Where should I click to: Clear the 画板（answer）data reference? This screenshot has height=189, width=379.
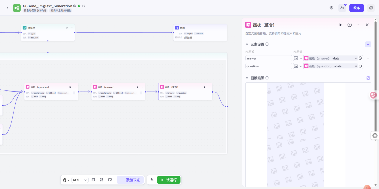click(356, 58)
